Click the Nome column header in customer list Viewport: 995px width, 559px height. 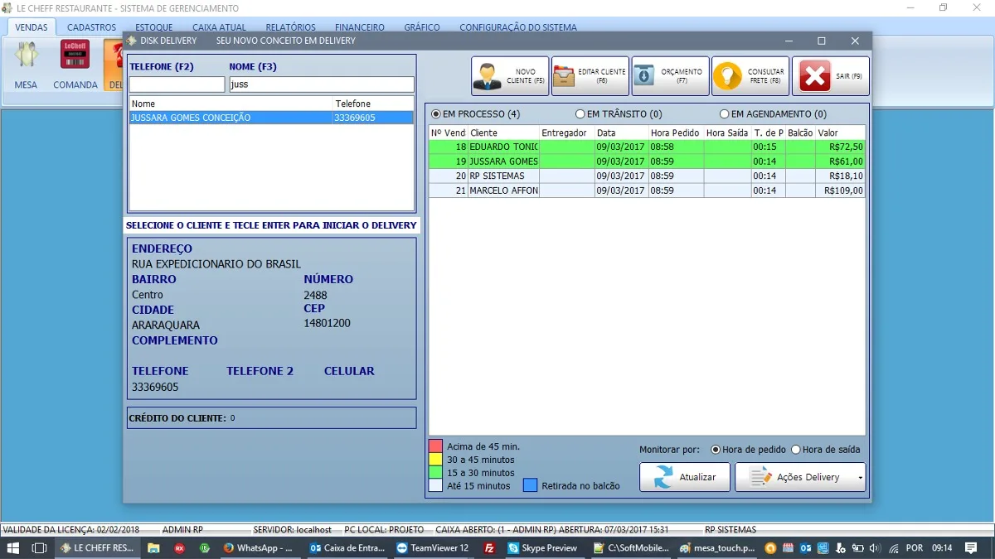tap(231, 104)
